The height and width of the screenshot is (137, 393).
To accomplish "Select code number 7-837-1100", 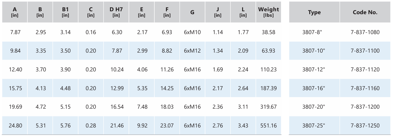I will point(365,51).
